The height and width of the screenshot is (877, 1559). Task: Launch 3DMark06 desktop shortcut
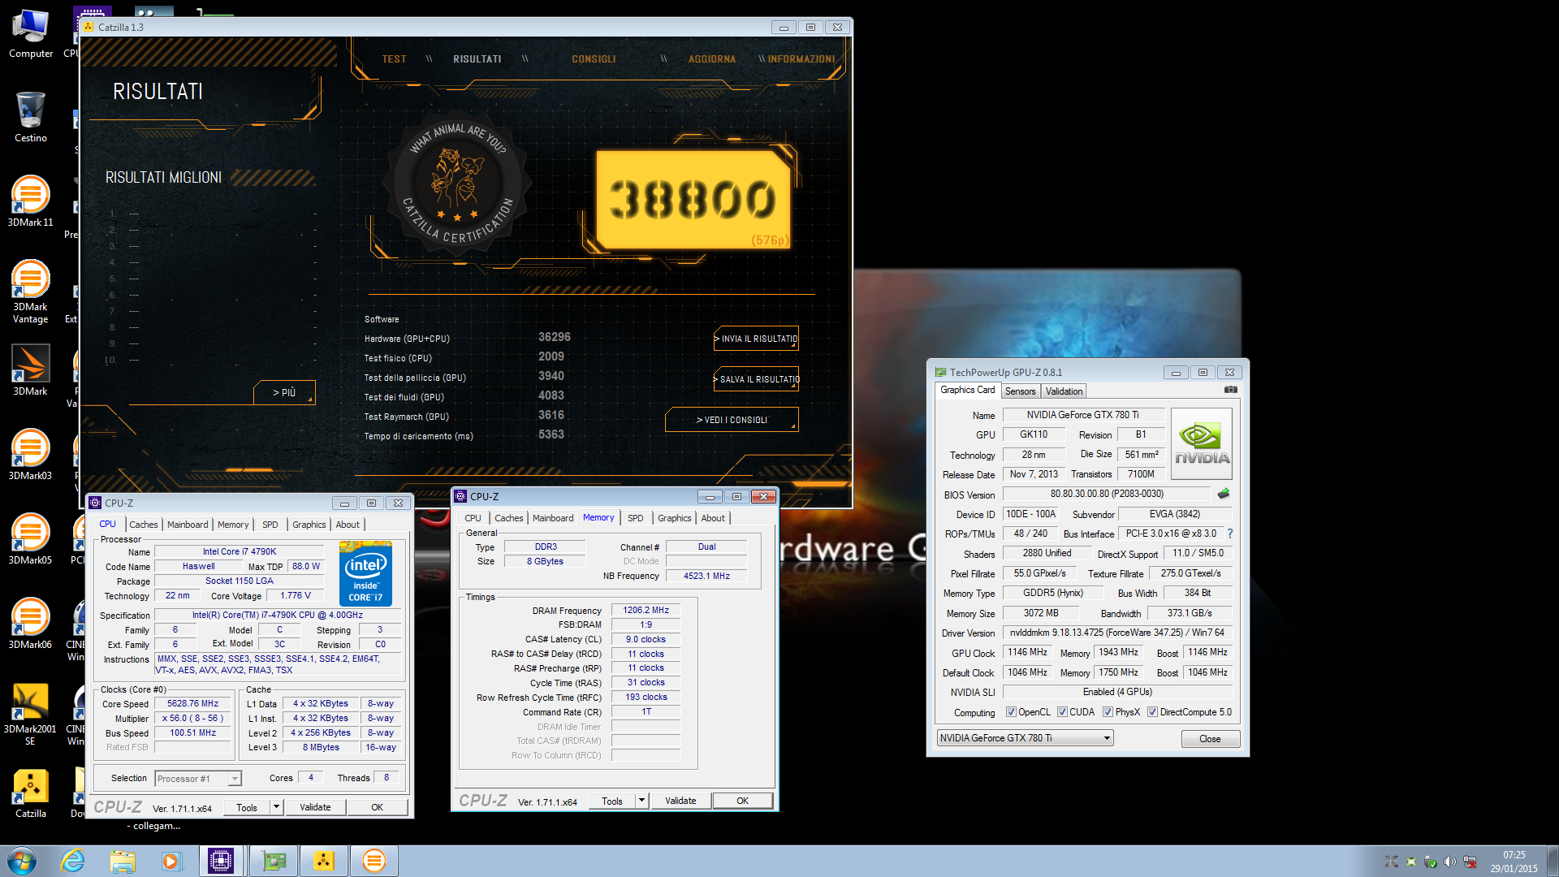click(30, 624)
